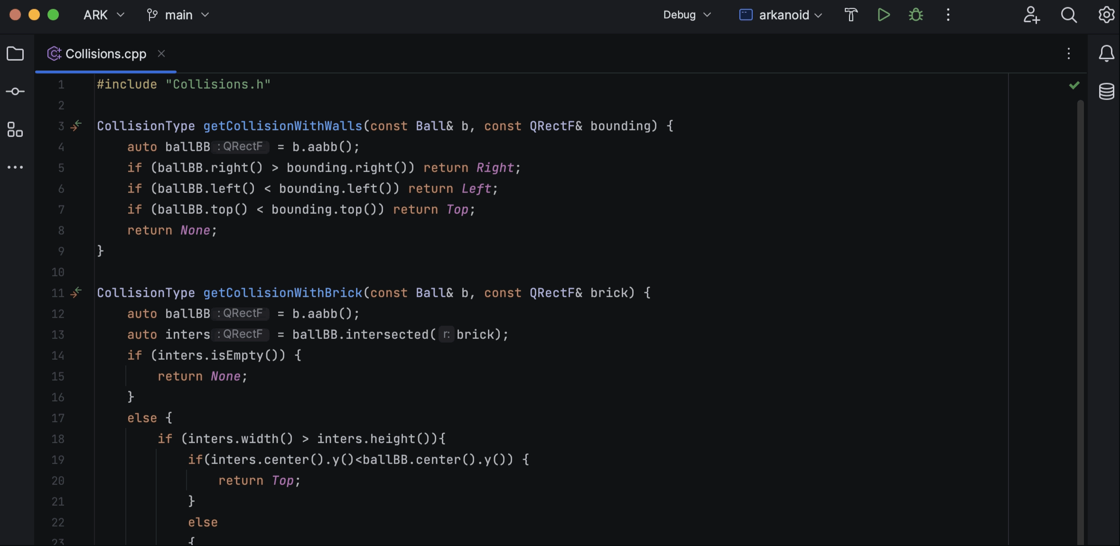1120x546 pixels.
Task: Open Search Everywhere via the magnifier icon
Action: point(1069,15)
